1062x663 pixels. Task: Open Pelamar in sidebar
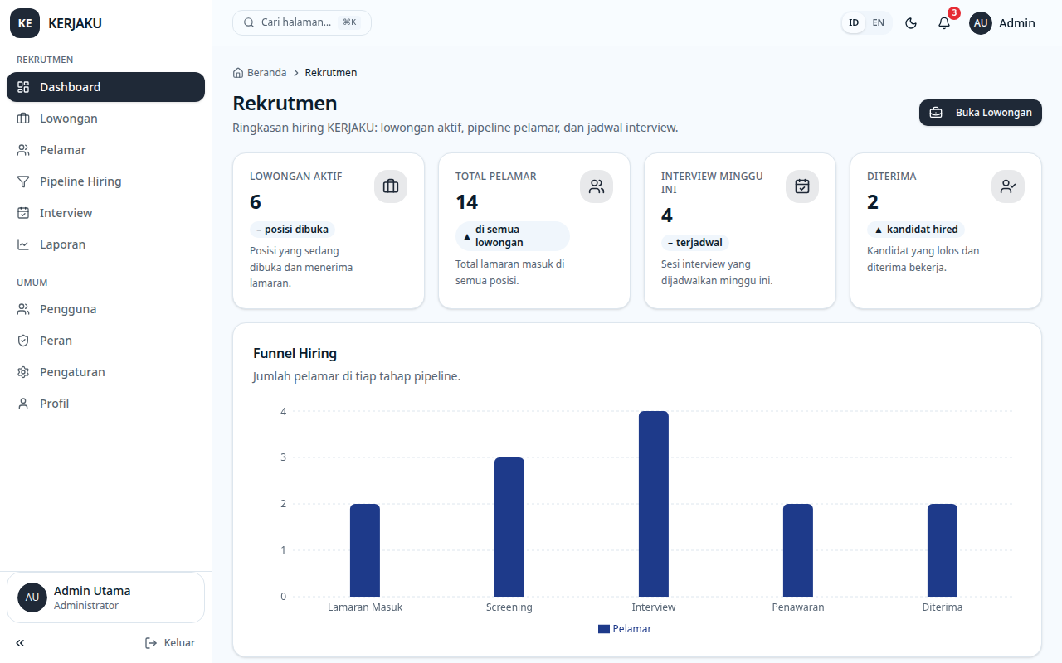(105, 150)
